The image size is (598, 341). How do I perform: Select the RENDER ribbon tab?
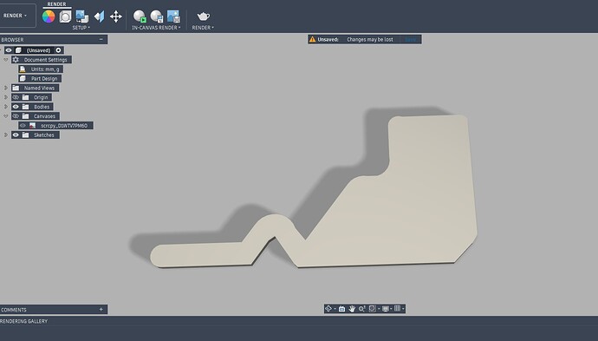(56, 4)
